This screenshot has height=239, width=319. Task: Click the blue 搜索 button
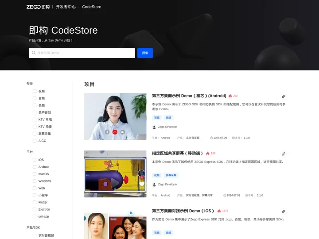tap(145, 53)
